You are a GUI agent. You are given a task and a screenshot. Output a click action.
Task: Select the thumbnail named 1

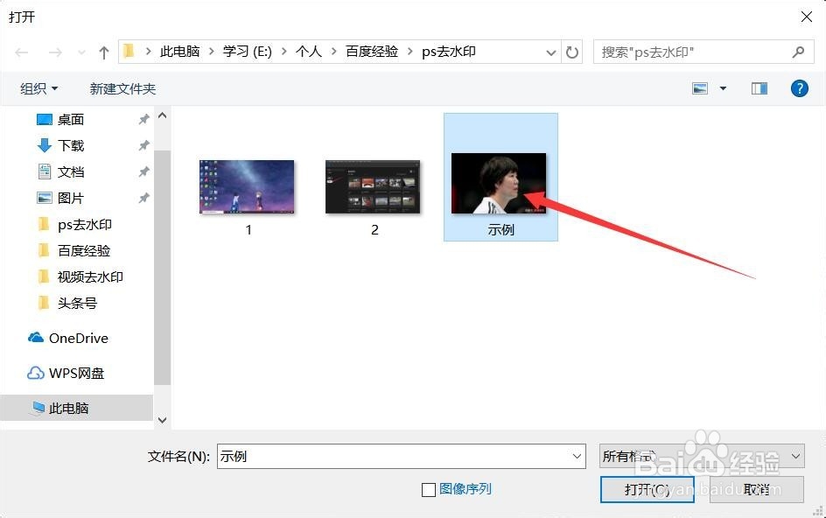click(x=248, y=185)
